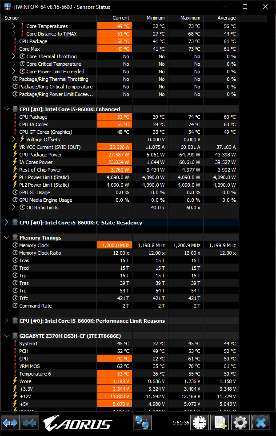Click Memory Clock current value 1,200.0 MHz
This screenshot has width=276, height=436.
pos(115,245)
